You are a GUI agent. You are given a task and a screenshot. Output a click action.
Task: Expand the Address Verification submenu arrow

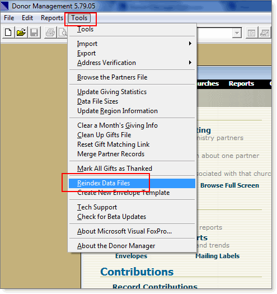pos(190,62)
